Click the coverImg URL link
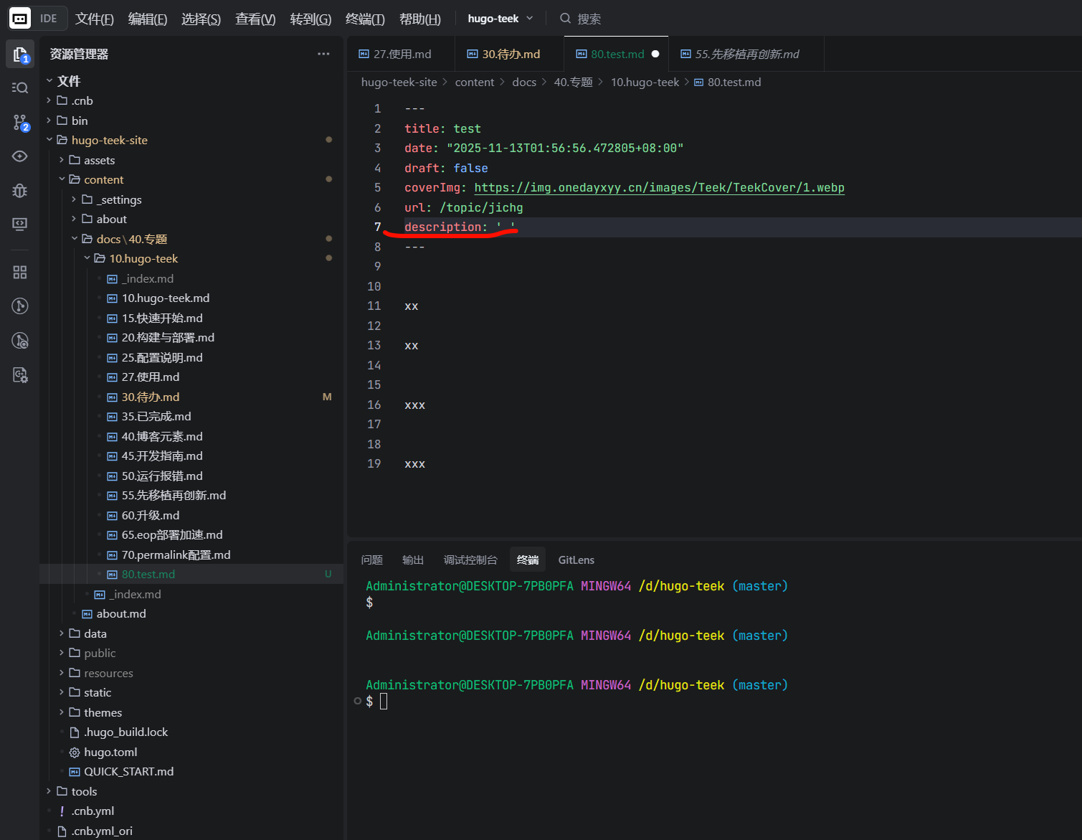 (659, 188)
